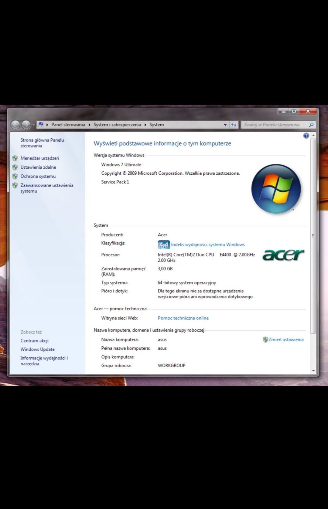Open 'Menedżer urządzeń' link
Viewport: 328px width, 509px height.
pos(40,158)
